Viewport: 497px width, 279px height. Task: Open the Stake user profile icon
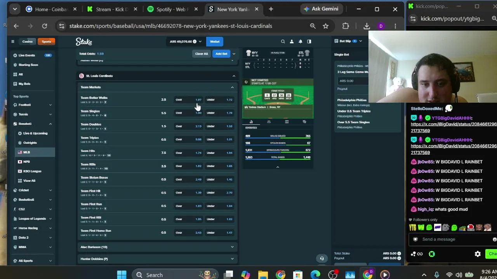click(x=292, y=41)
